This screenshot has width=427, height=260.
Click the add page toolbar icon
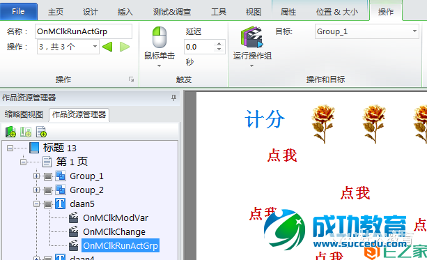coord(41,132)
